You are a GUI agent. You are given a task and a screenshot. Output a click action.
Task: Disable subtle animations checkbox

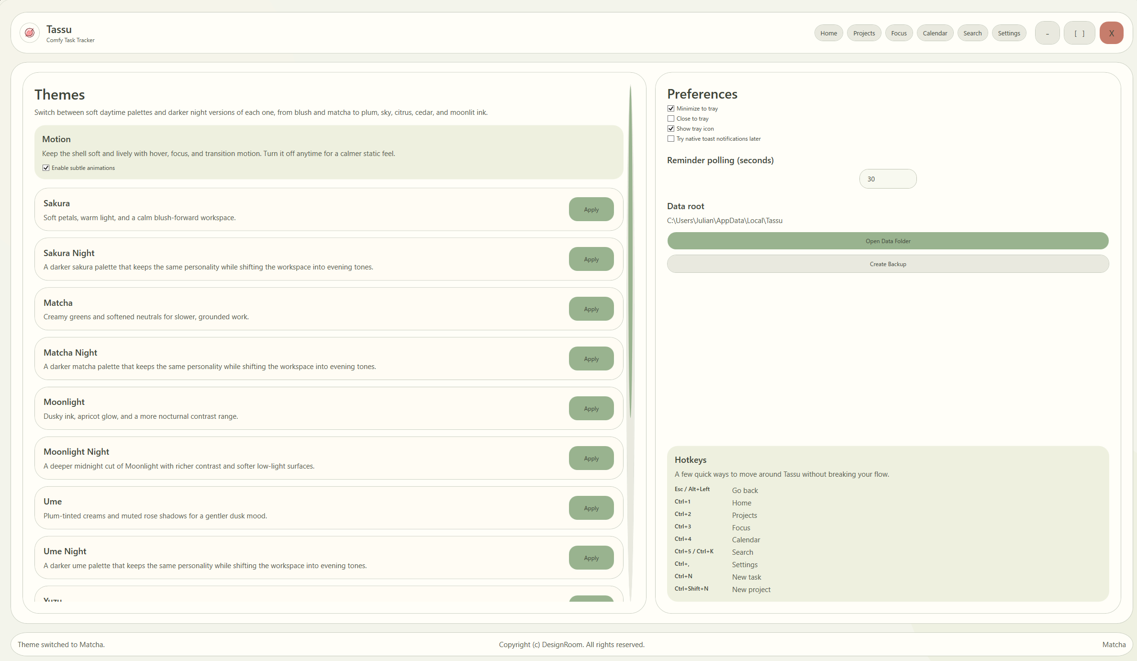(46, 168)
